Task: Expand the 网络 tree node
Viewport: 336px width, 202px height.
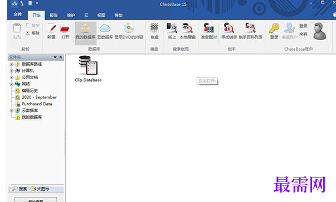Action: pyautogui.click(x=11, y=84)
